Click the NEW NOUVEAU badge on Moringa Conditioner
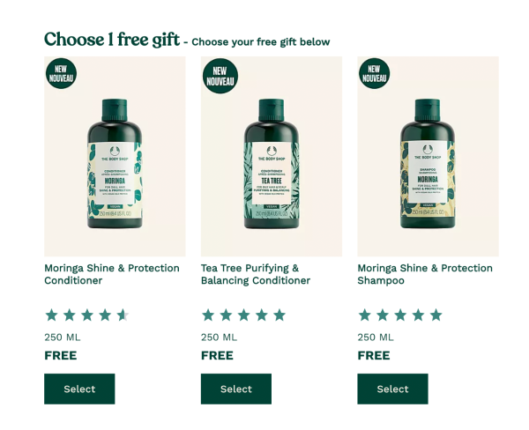The width and height of the screenshot is (529, 430). point(61,73)
